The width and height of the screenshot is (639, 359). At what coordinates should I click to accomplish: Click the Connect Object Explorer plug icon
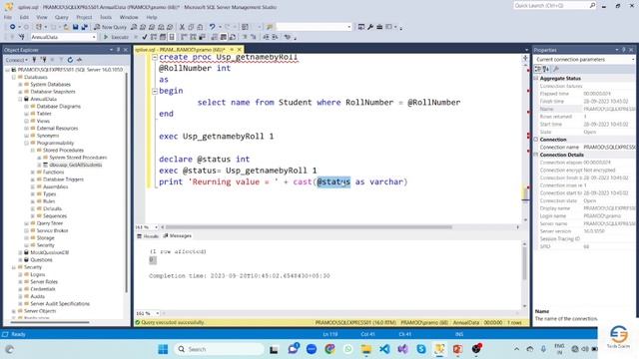(x=34, y=60)
